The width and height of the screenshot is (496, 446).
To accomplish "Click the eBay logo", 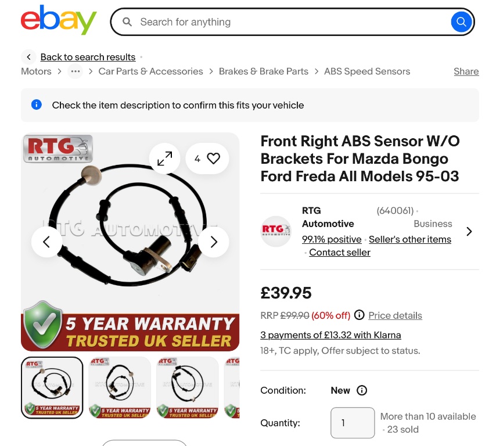I will coord(59,21).
